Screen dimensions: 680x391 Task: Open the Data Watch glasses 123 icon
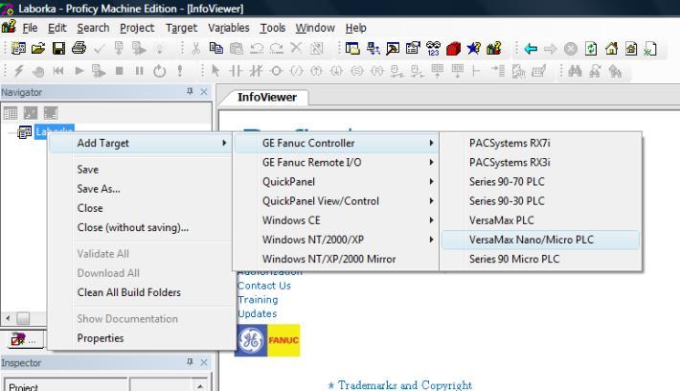pos(433,48)
